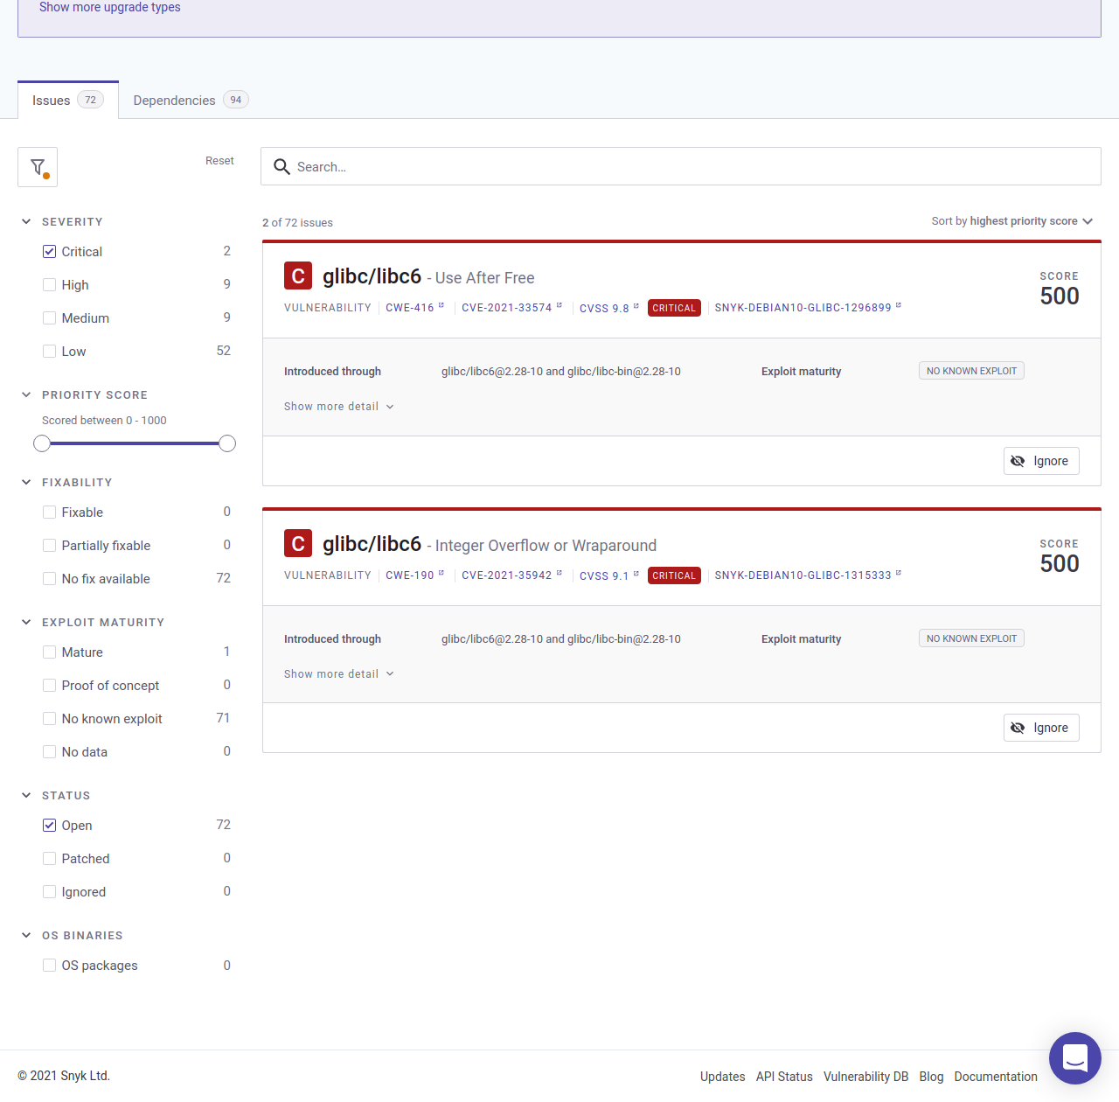1119x1102 pixels.
Task: Expand Show more detail for Use After Free
Action: (339, 407)
